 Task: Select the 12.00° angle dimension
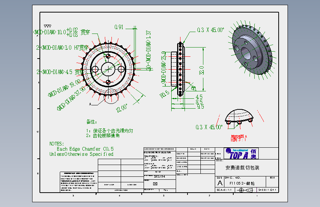tap(122, 108)
